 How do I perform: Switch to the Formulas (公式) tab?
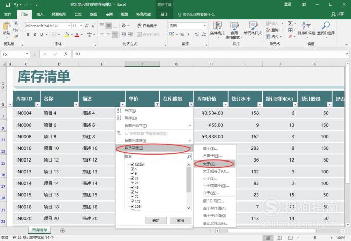click(x=78, y=14)
